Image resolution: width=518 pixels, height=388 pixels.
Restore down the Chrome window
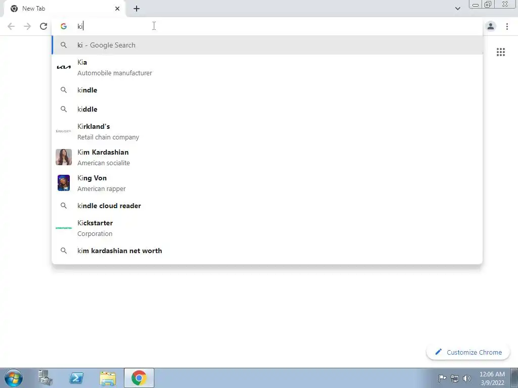(x=488, y=4)
